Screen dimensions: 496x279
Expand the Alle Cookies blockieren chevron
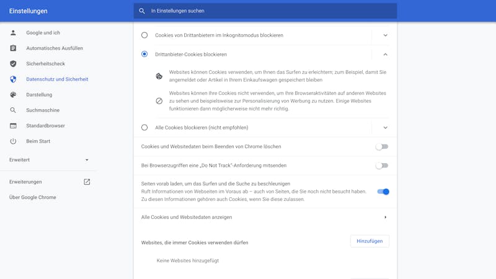(x=385, y=128)
